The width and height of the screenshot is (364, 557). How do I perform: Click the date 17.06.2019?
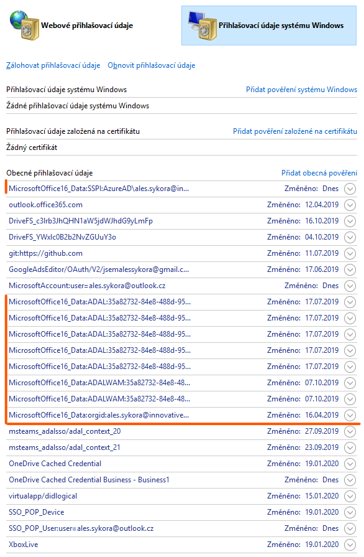click(322, 269)
